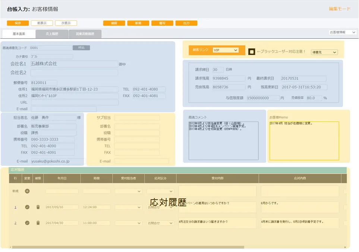359x252 pixels.
Task: Click the 保存 button
Action: coord(18,23)
